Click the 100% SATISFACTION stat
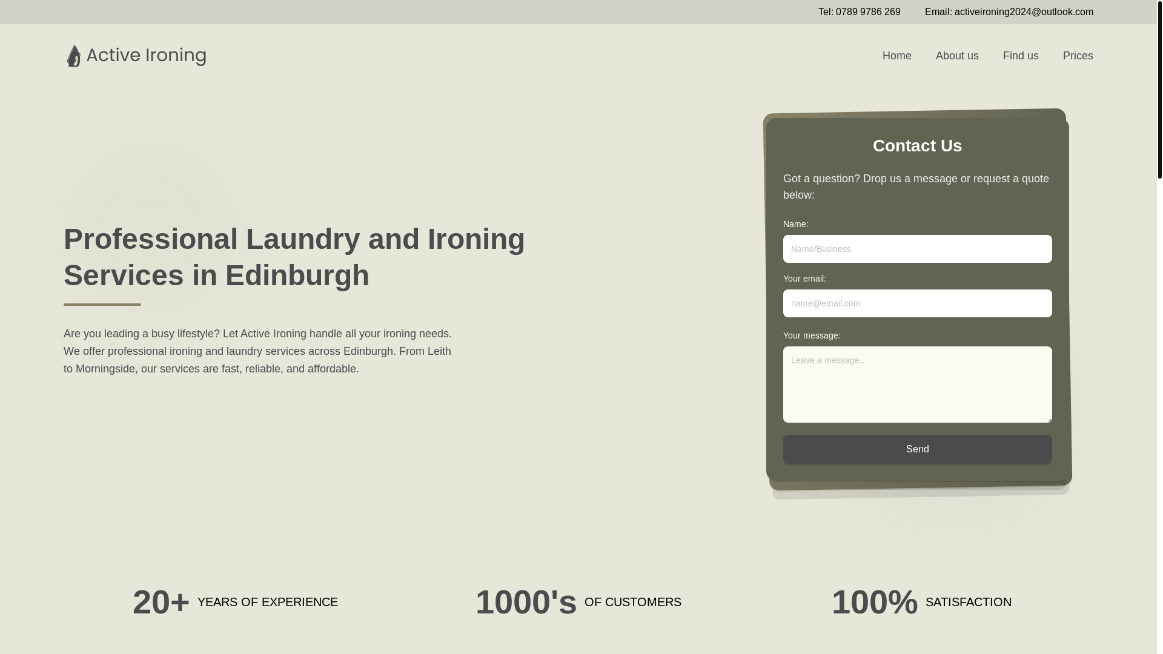This screenshot has width=1163, height=654. click(x=921, y=602)
